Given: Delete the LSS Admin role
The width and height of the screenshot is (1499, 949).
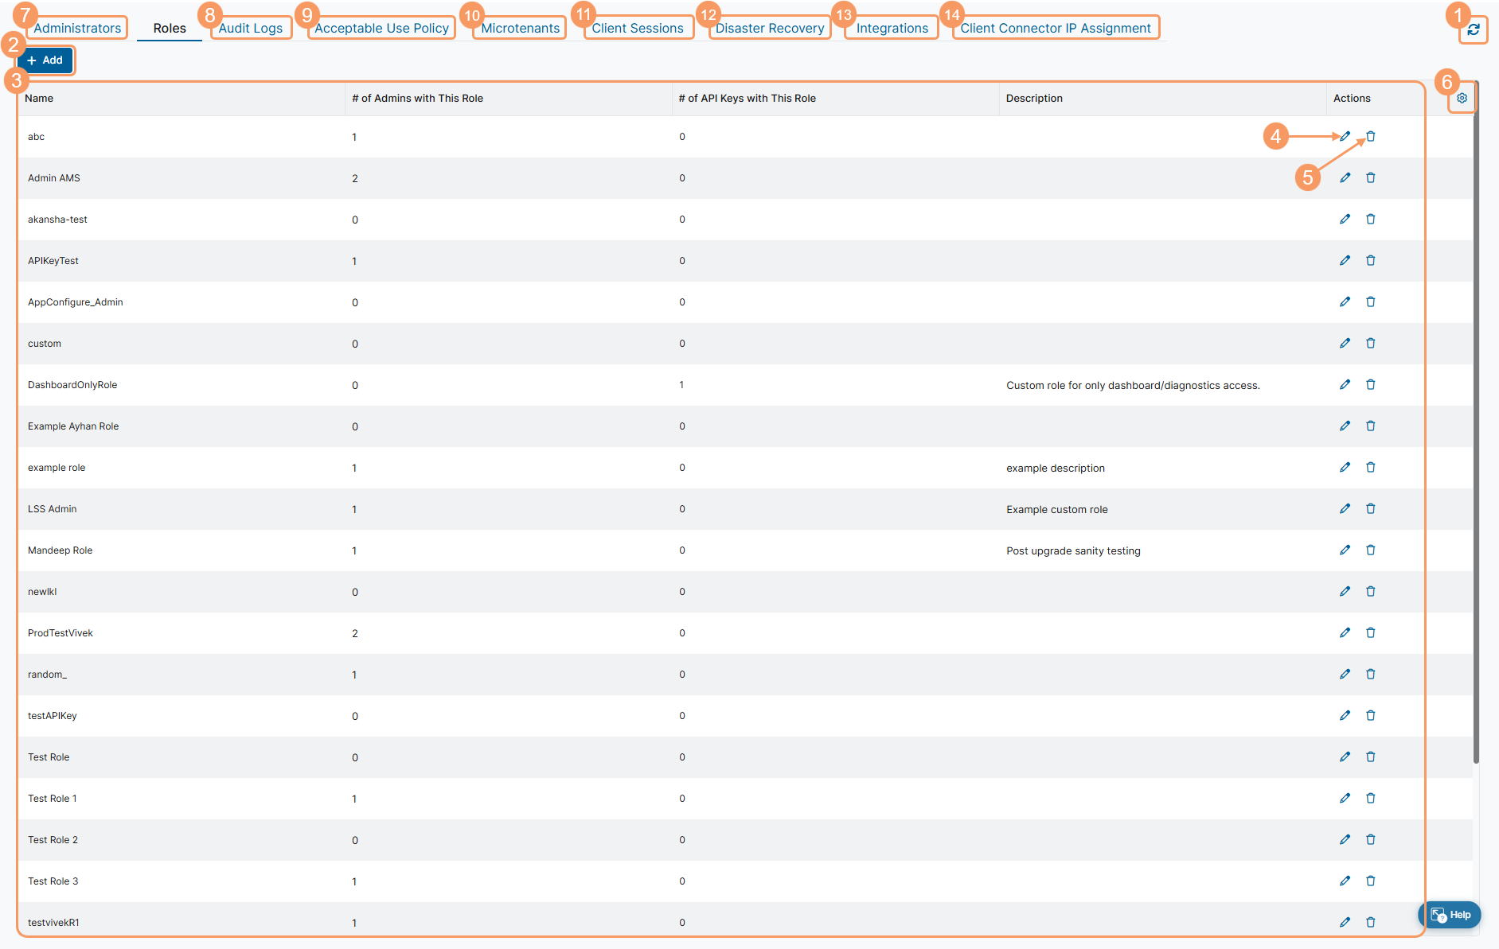Looking at the screenshot, I should tap(1370, 509).
